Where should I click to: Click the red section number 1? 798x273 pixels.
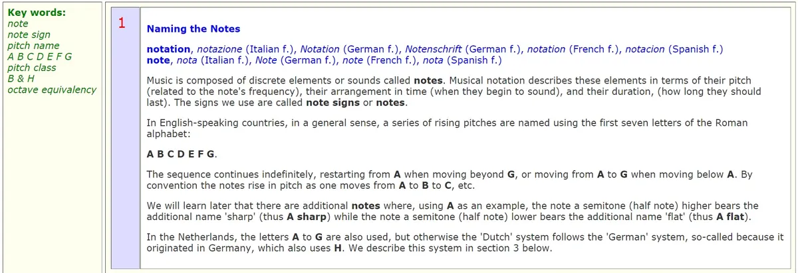pyautogui.click(x=121, y=24)
